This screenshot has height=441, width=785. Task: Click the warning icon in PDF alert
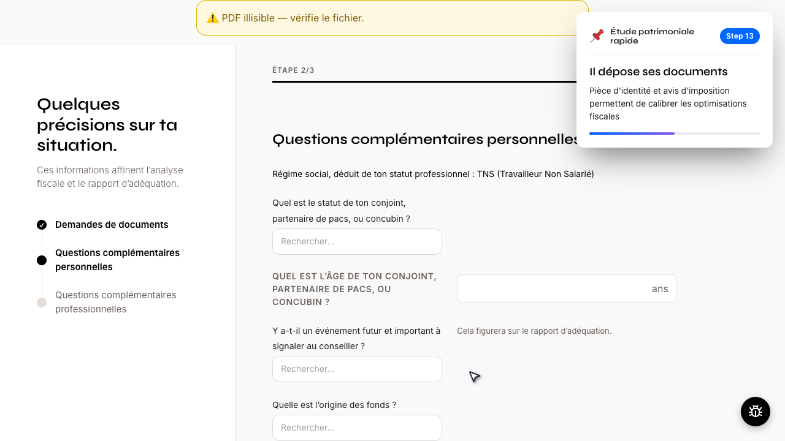click(x=213, y=18)
